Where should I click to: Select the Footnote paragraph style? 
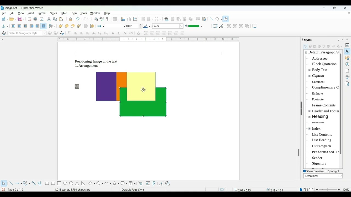[x=318, y=100]
